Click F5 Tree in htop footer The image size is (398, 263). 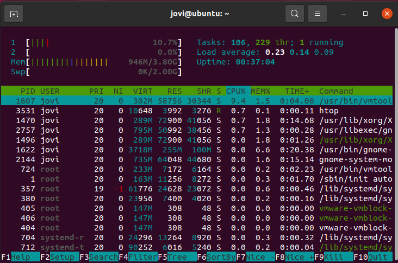coord(177,257)
